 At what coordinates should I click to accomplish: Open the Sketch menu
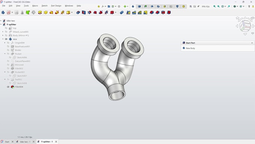44,6
